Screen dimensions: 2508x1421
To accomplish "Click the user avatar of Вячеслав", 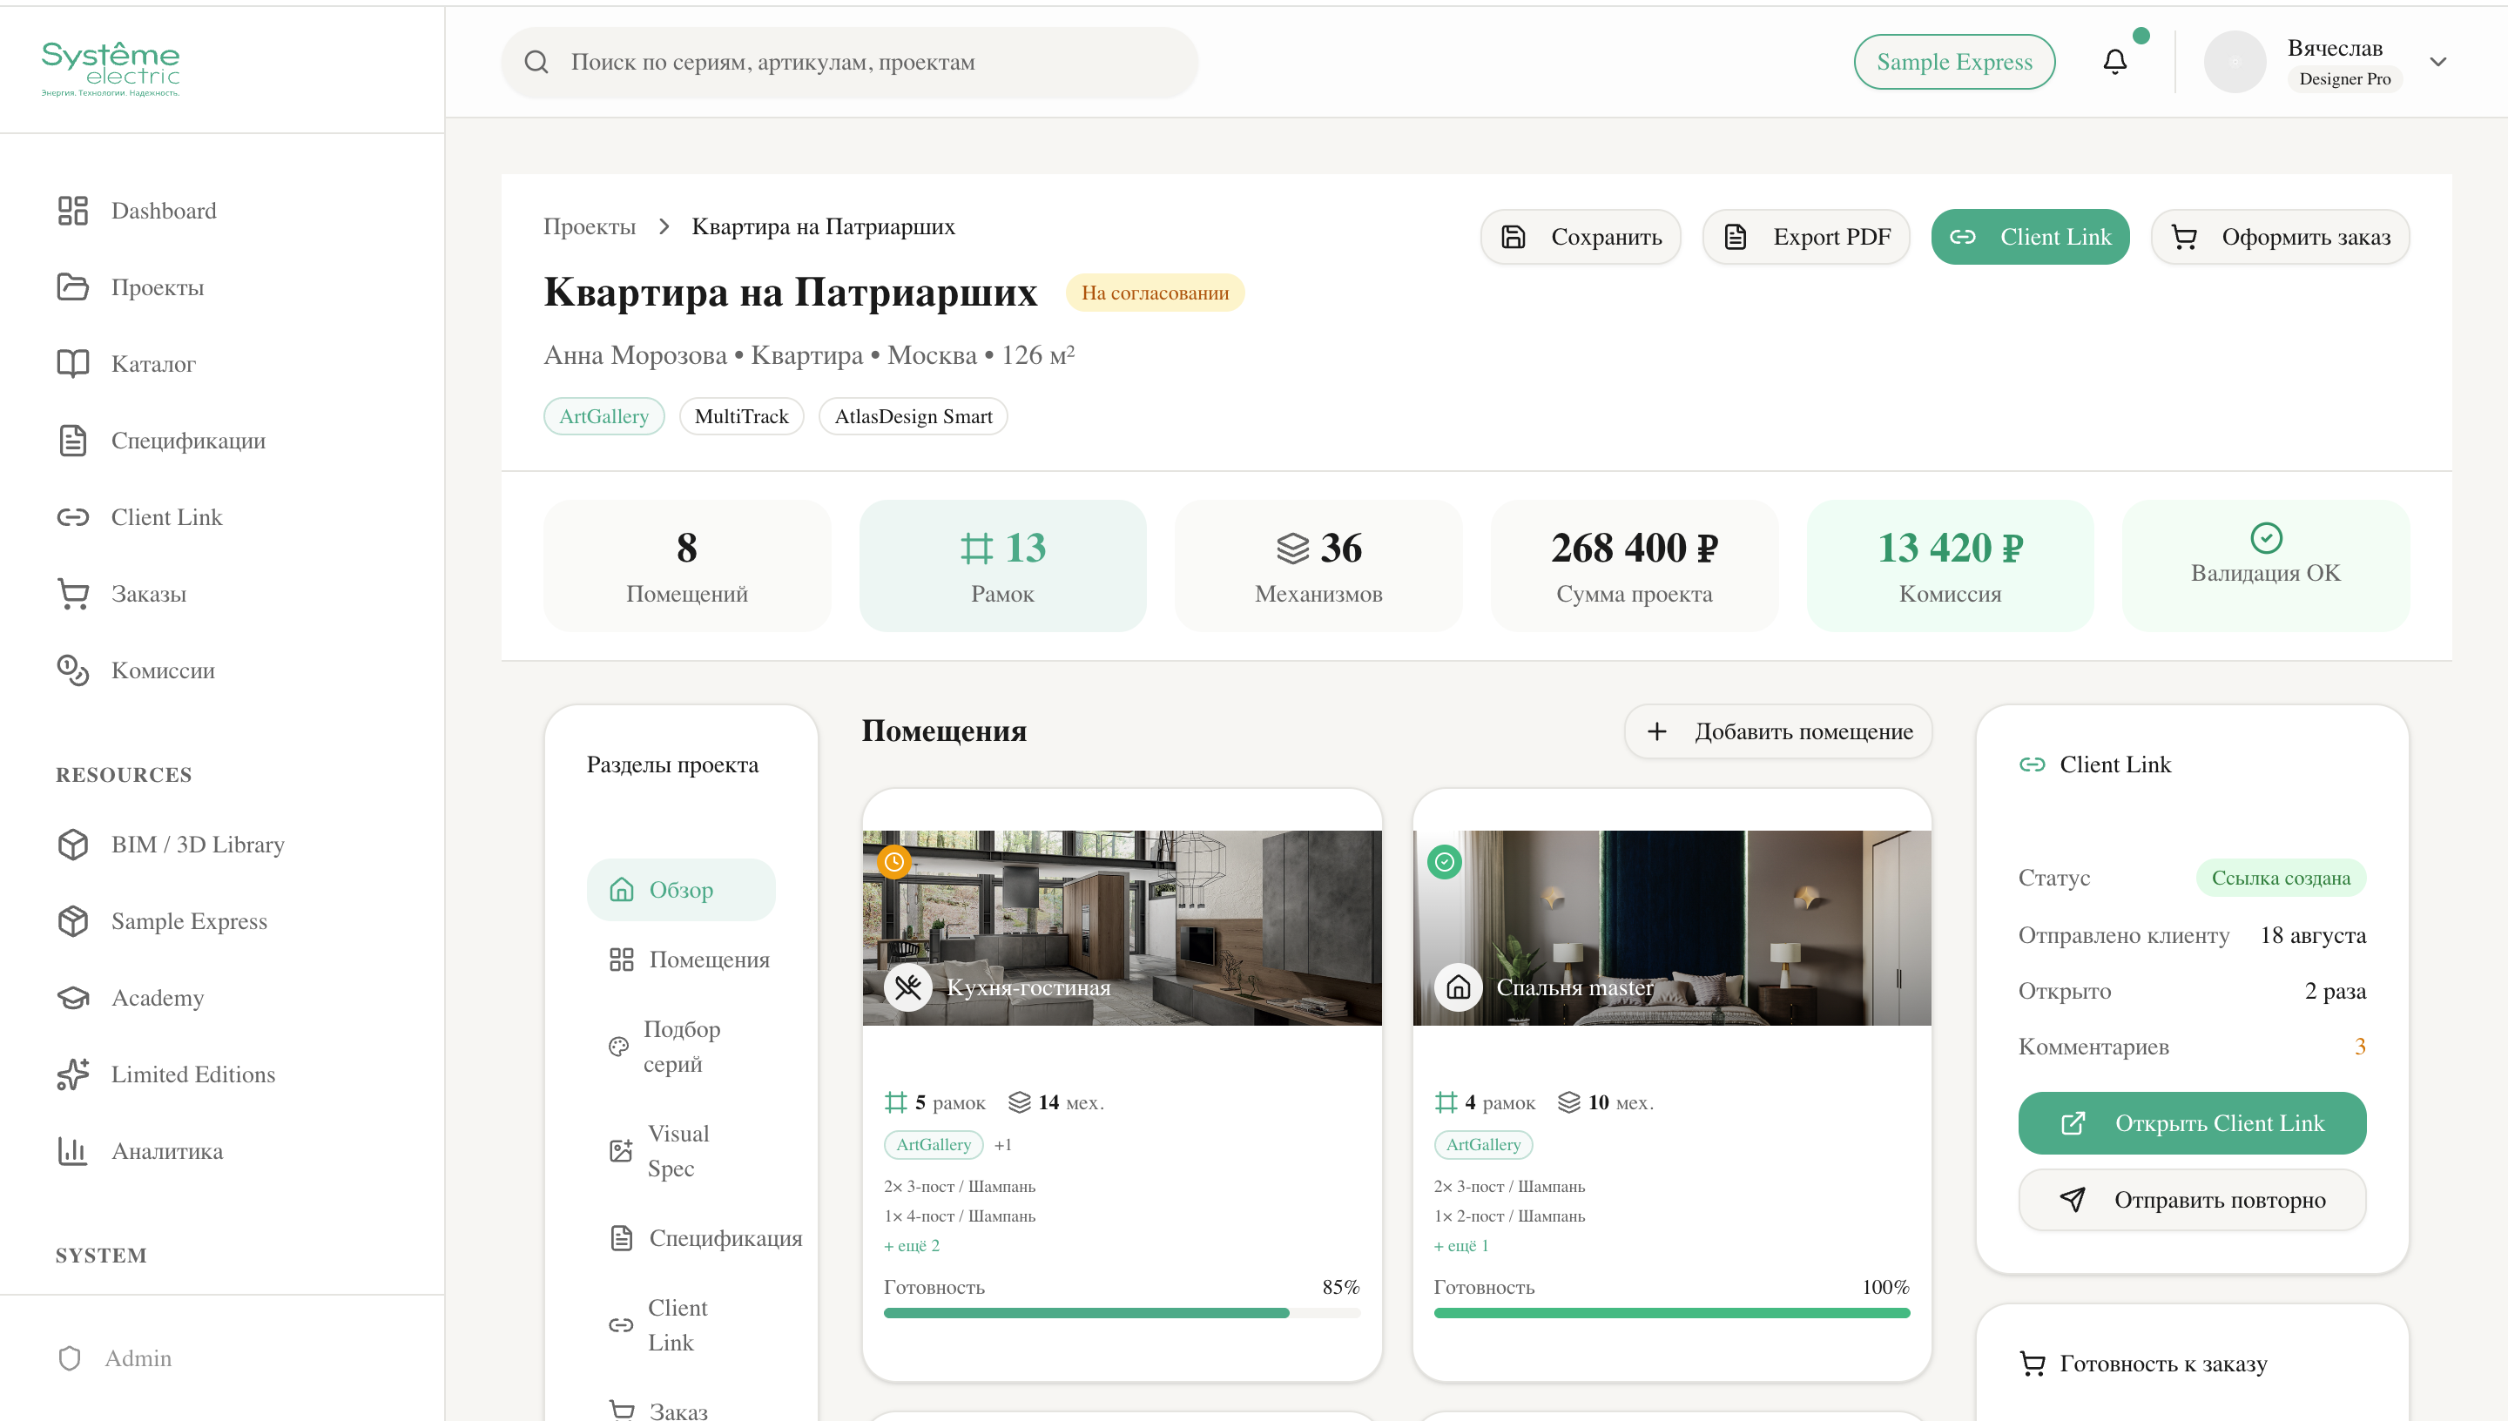I will [2234, 63].
